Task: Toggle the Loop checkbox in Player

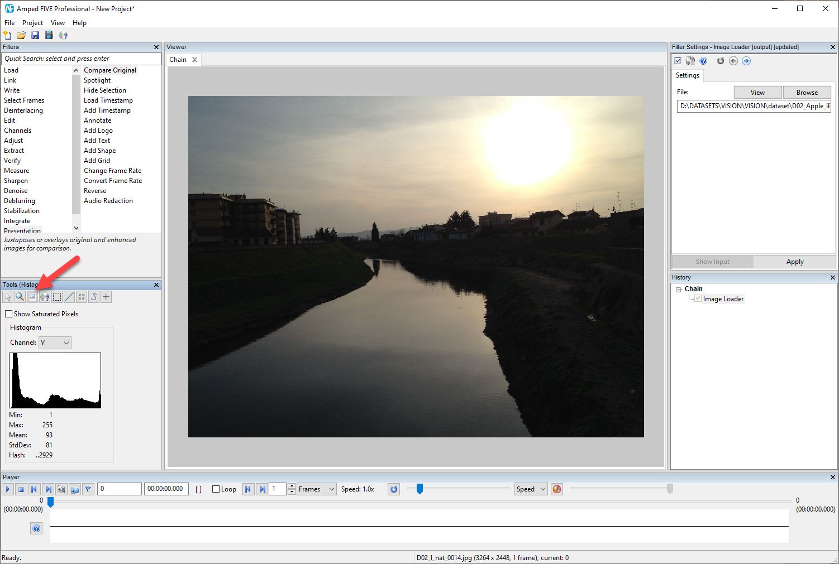Action: point(216,489)
